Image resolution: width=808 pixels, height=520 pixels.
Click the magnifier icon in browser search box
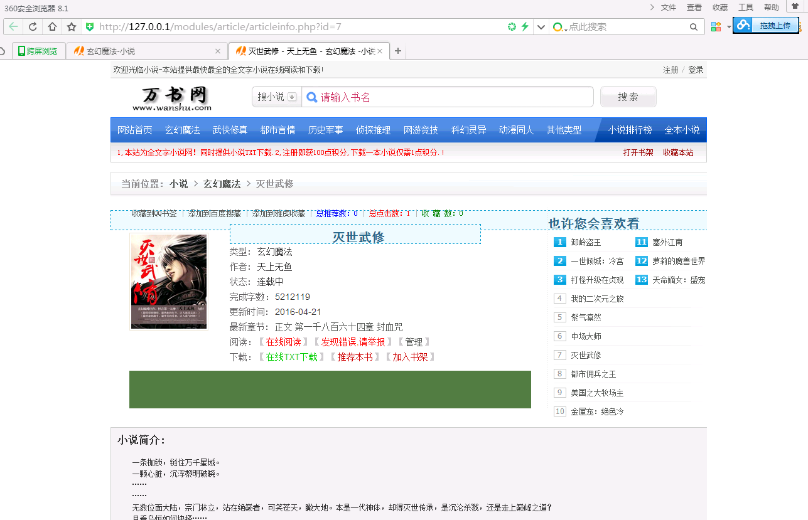pos(694,27)
